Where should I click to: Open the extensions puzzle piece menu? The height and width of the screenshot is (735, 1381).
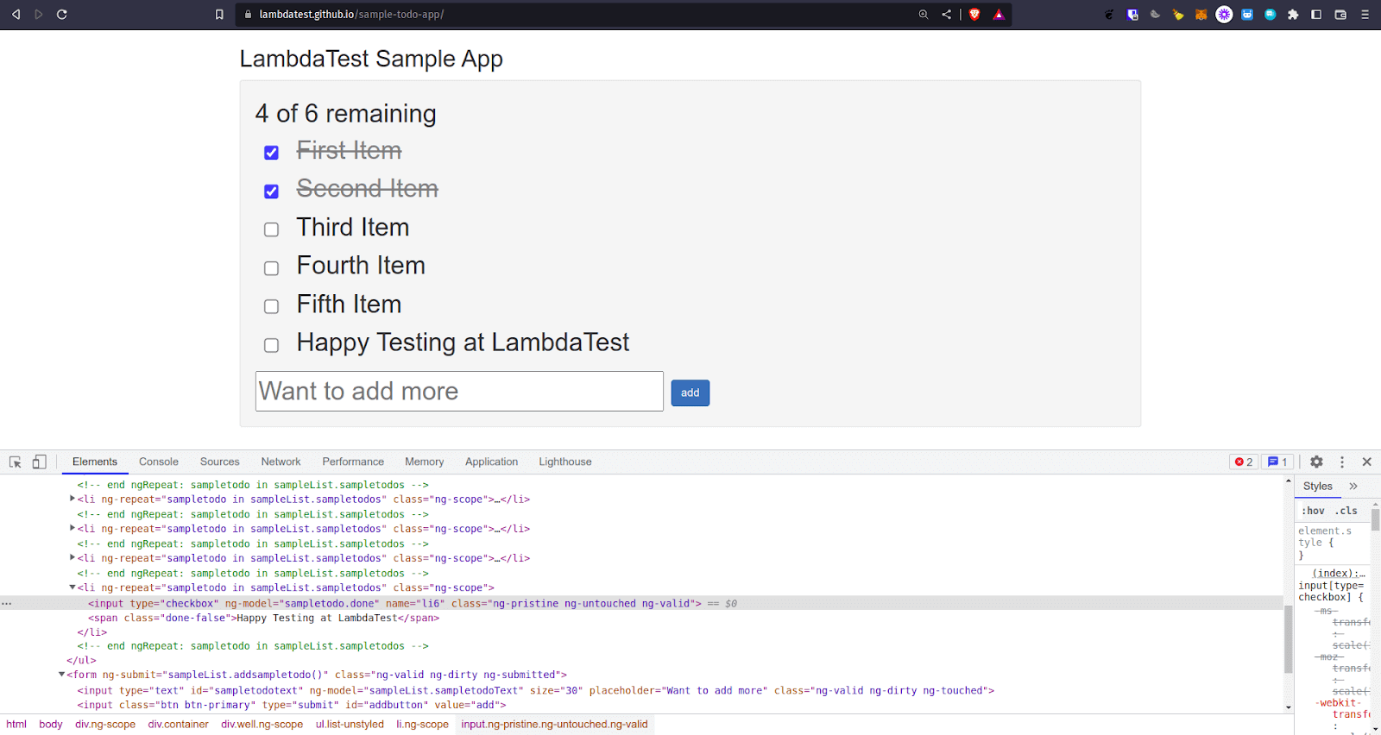[x=1293, y=15]
